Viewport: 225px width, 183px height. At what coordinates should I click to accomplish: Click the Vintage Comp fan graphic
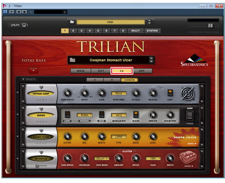click(x=188, y=93)
